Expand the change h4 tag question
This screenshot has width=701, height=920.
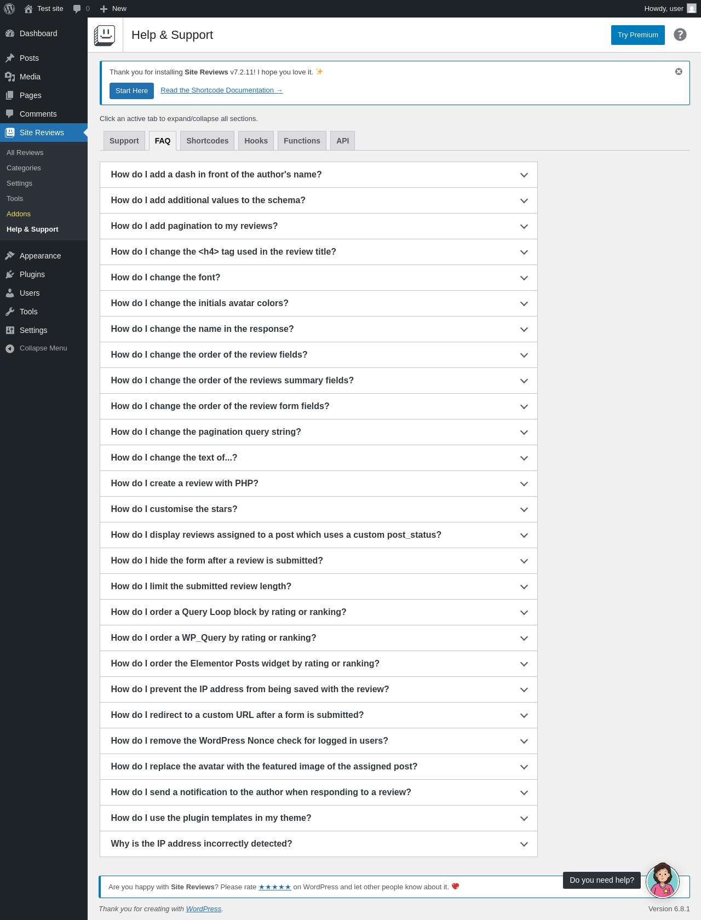pyautogui.click(x=319, y=252)
